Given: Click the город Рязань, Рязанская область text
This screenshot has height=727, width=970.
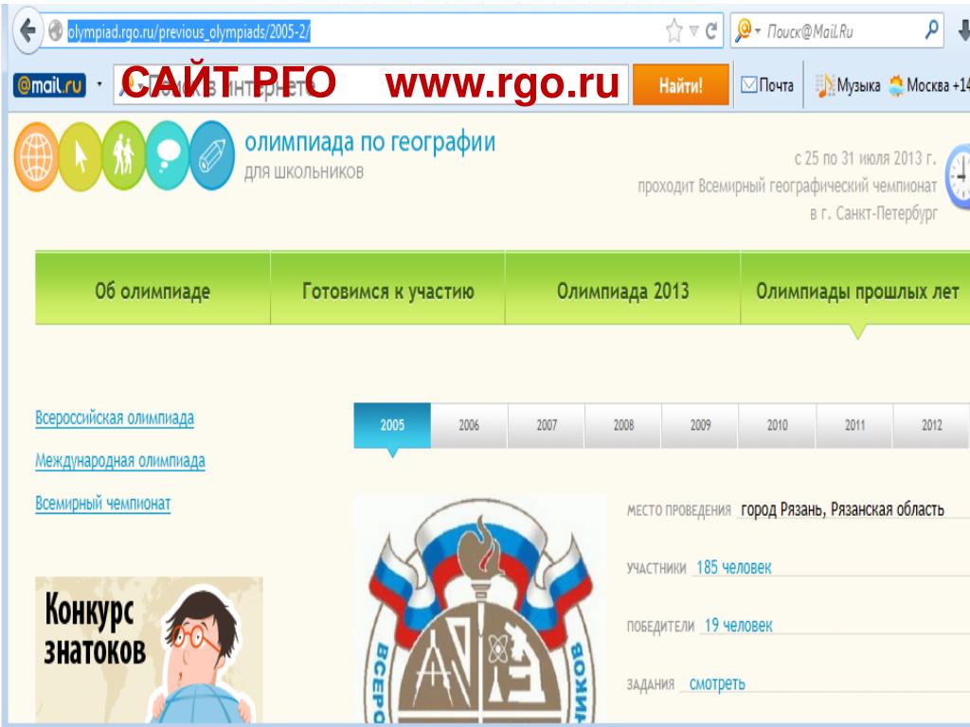Looking at the screenshot, I should (842, 509).
